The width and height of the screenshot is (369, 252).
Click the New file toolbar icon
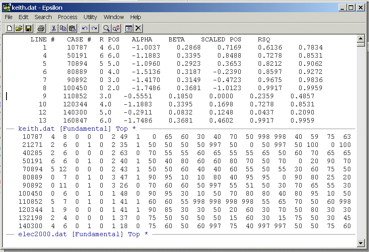[10, 28]
